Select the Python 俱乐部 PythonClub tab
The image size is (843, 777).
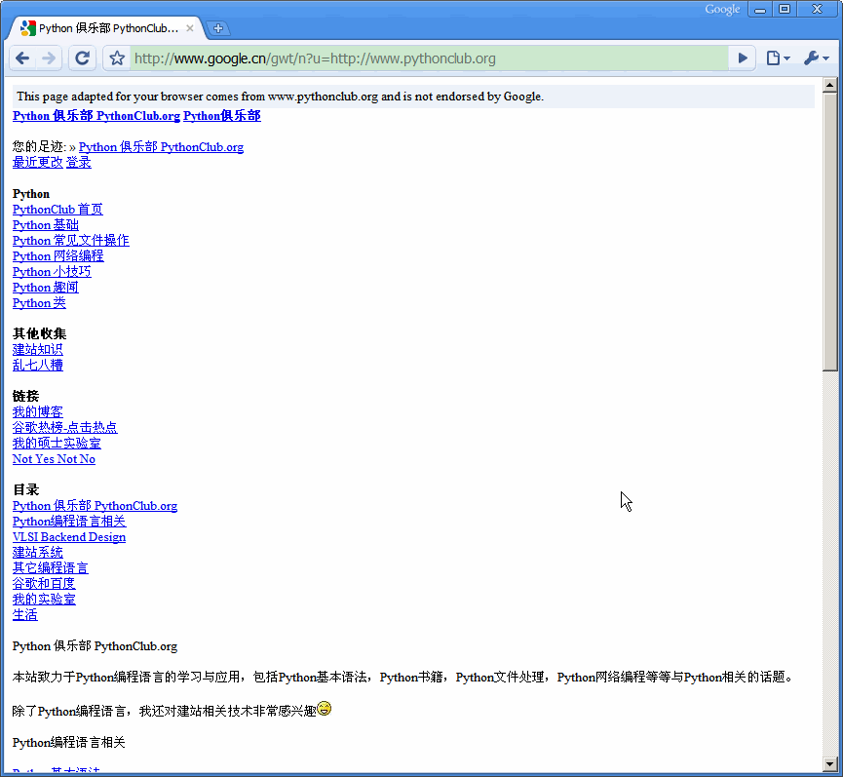pyautogui.click(x=107, y=27)
